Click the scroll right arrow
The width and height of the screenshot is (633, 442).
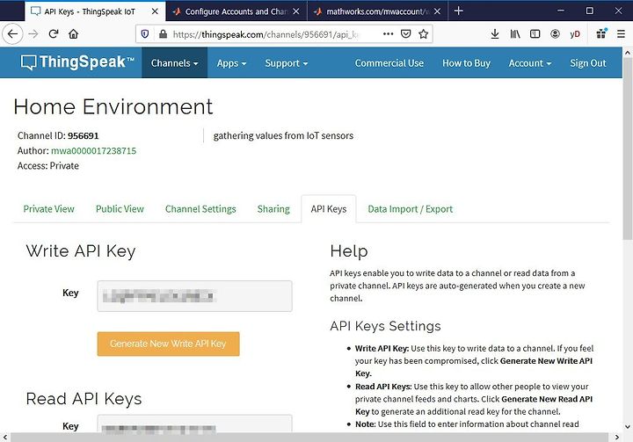point(616,437)
